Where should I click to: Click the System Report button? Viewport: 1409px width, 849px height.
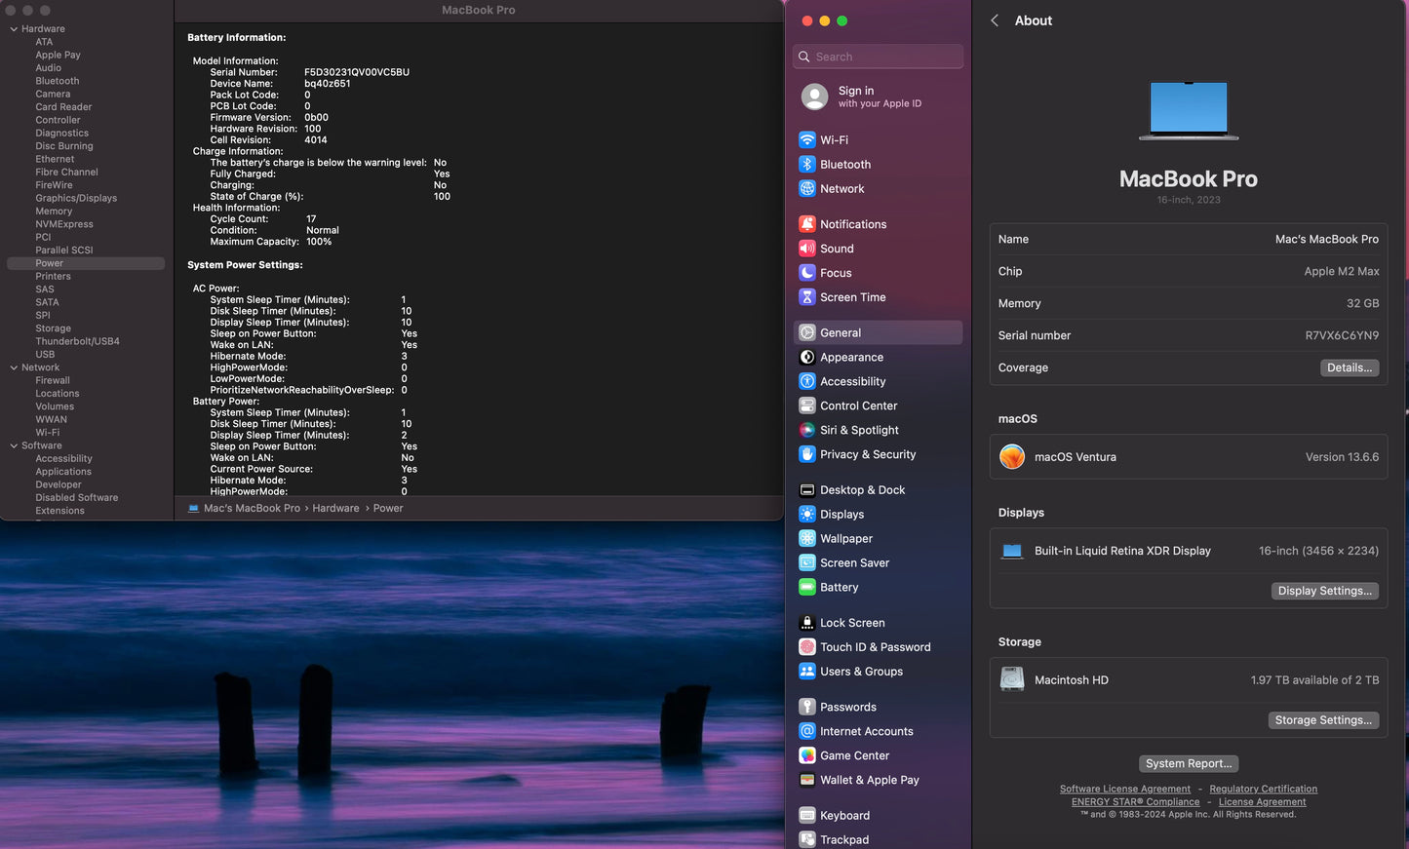pyautogui.click(x=1188, y=763)
